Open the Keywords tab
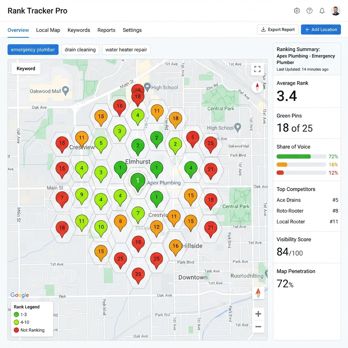 pyautogui.click(x=79, y=30)
